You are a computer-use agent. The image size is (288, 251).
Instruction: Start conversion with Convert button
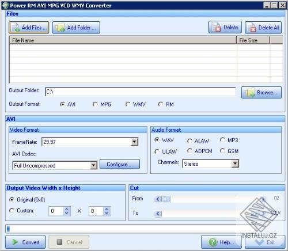(x=25, y=242)
